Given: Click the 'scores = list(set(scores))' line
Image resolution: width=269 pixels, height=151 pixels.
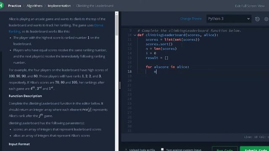Looking at the screenshot, I should pos(173,39).
